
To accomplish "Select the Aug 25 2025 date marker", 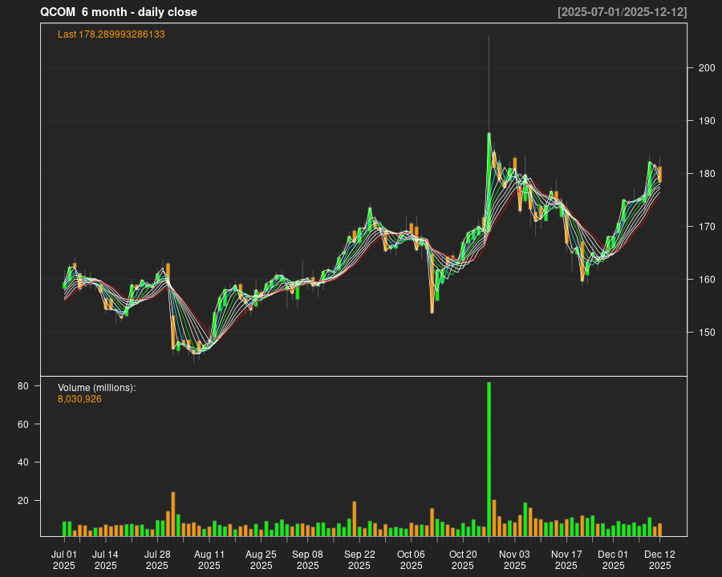I will coord(261,559).
